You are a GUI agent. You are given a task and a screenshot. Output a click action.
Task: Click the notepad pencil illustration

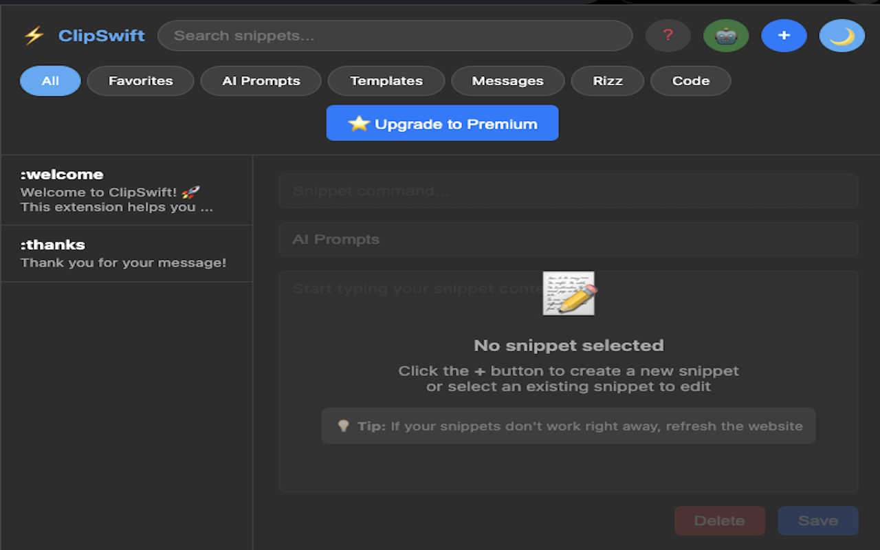pos(569,294)
